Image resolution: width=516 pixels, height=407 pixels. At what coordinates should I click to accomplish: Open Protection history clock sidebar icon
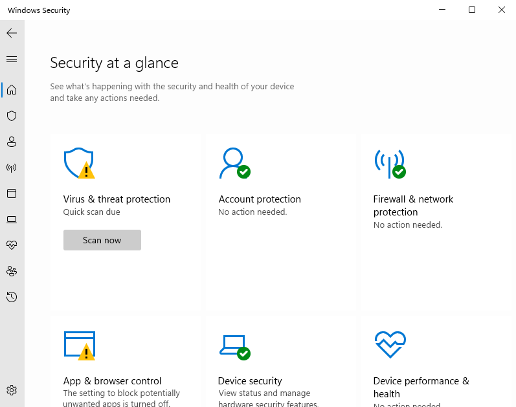[12, 297]
